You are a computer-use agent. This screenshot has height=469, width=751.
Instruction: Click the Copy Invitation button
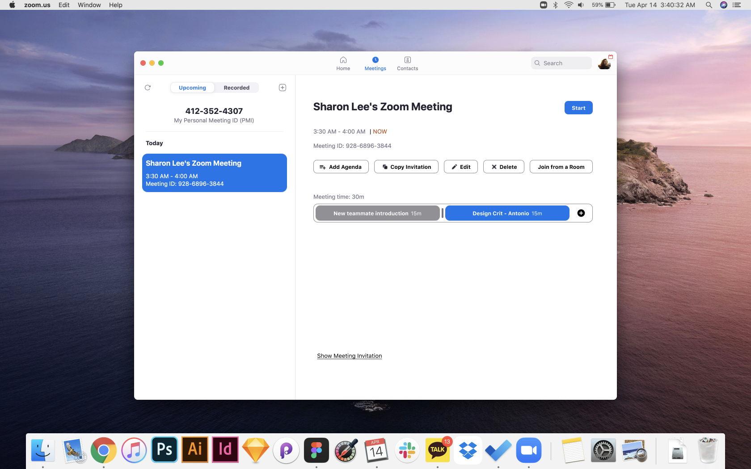pyautogui.click(x=406, y=167)
